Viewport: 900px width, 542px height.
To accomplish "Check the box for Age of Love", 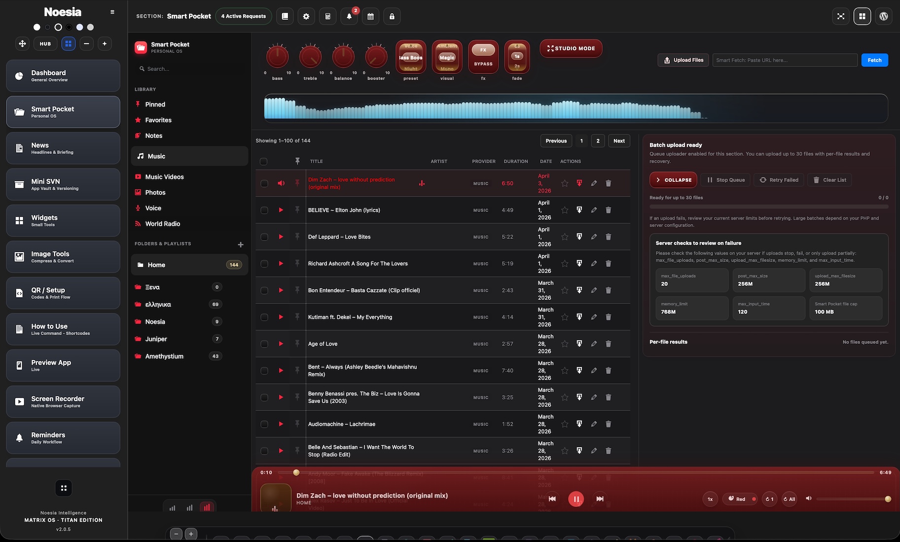I will tap(264, 344).
